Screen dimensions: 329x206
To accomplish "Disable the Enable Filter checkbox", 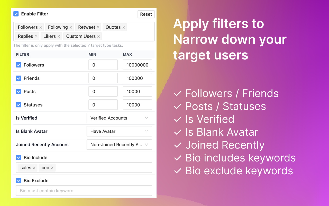I will (x=16, y=14).
